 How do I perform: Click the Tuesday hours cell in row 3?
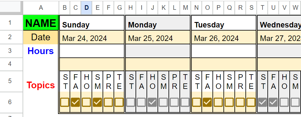(224, 51)
